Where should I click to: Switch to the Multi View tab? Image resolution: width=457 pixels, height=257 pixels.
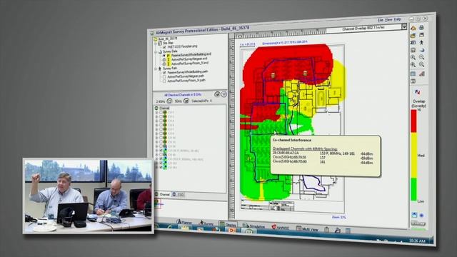307,229
